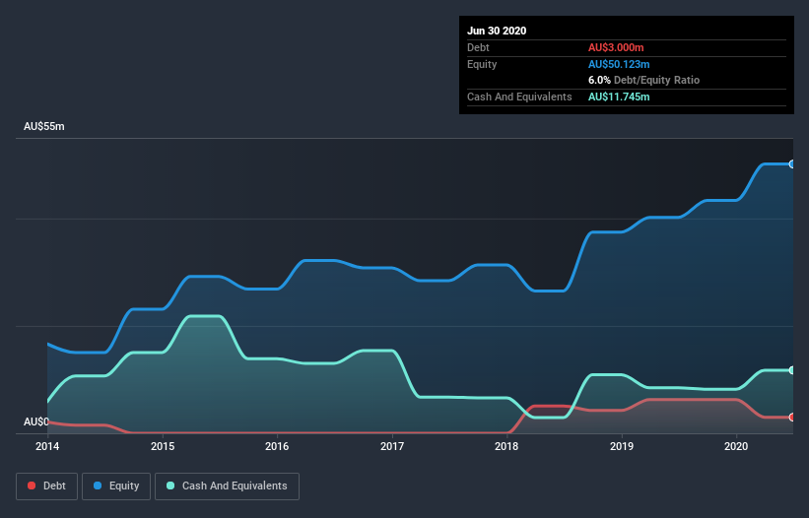Click the red Debt endpoint marker
809x518 pixels.
pos(792,417)
